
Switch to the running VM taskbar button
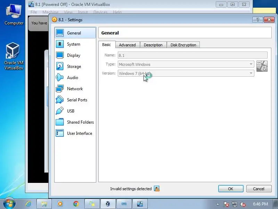click(140, 204)
